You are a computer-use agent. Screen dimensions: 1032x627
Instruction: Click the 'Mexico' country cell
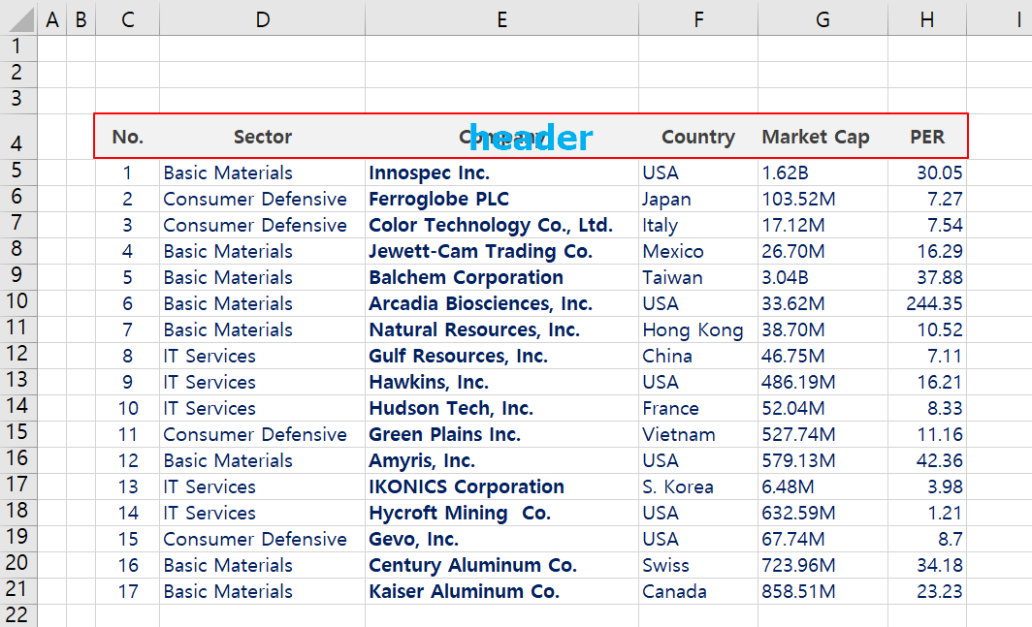pos(697,251)
